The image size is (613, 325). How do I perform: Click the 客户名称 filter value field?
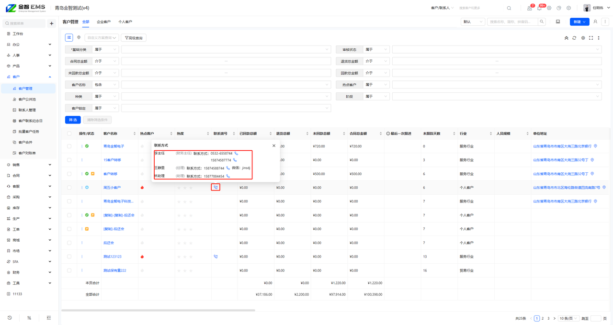click(226, 85)
